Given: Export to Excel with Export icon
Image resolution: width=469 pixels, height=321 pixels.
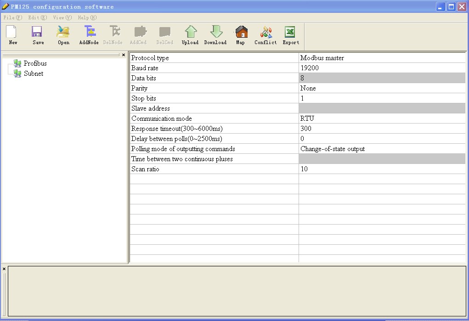Looking at the screenshot, I should 291,35.
